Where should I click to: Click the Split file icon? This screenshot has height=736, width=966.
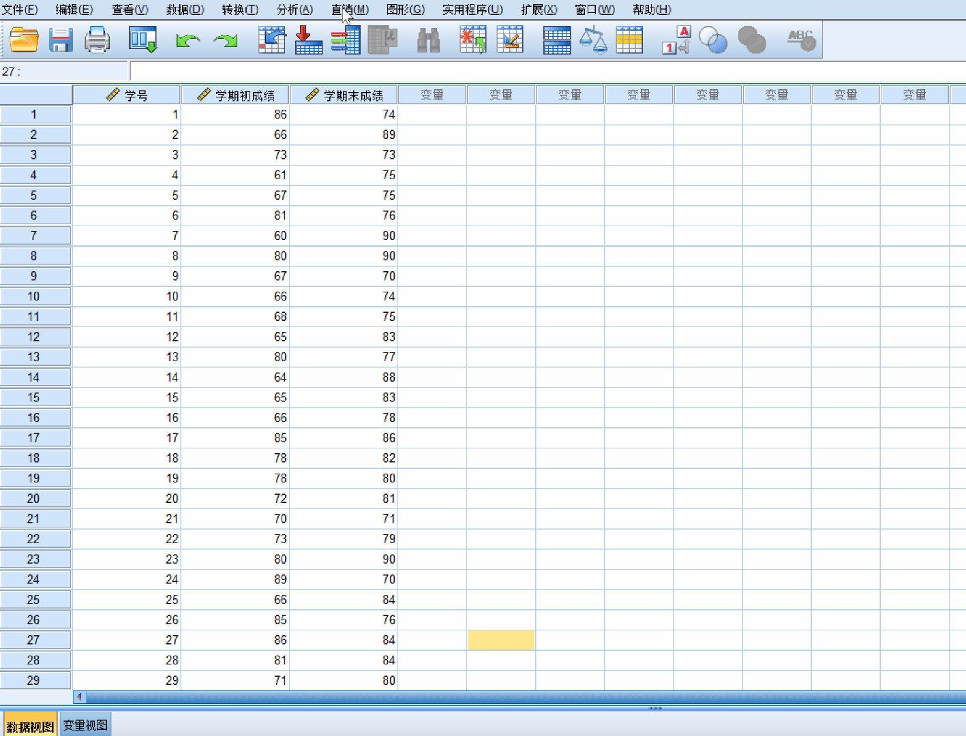557,40
